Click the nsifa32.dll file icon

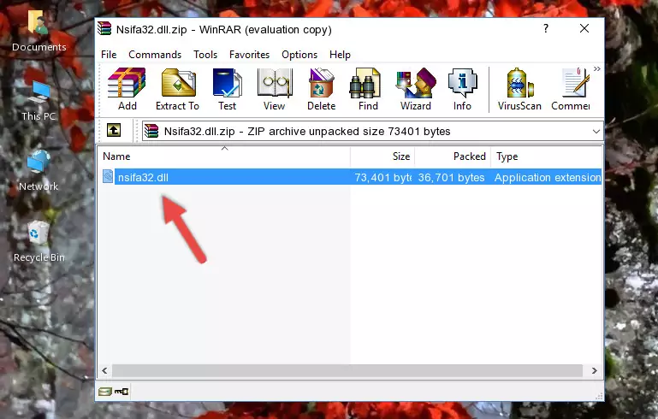(x=108, y=177)
